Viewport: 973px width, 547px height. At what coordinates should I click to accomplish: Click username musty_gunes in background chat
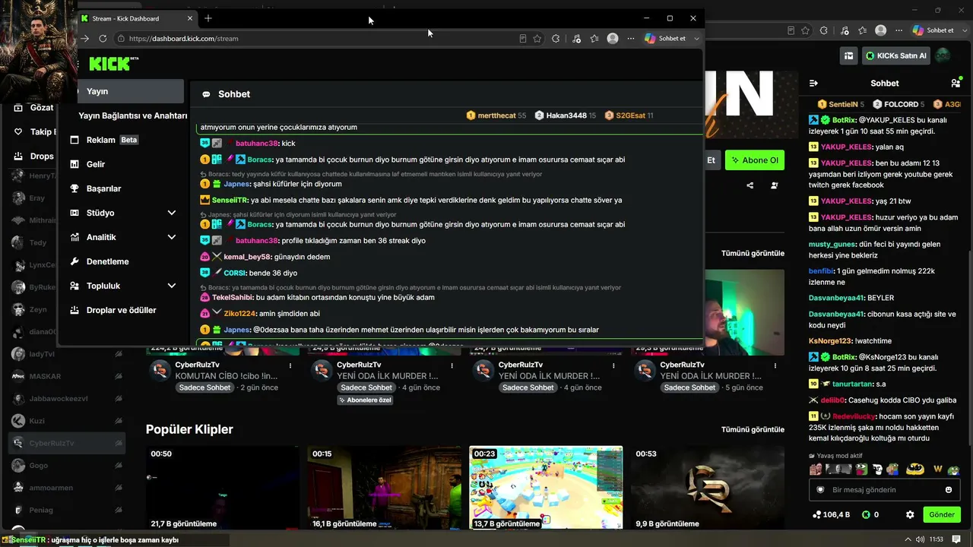coord(832,244)
